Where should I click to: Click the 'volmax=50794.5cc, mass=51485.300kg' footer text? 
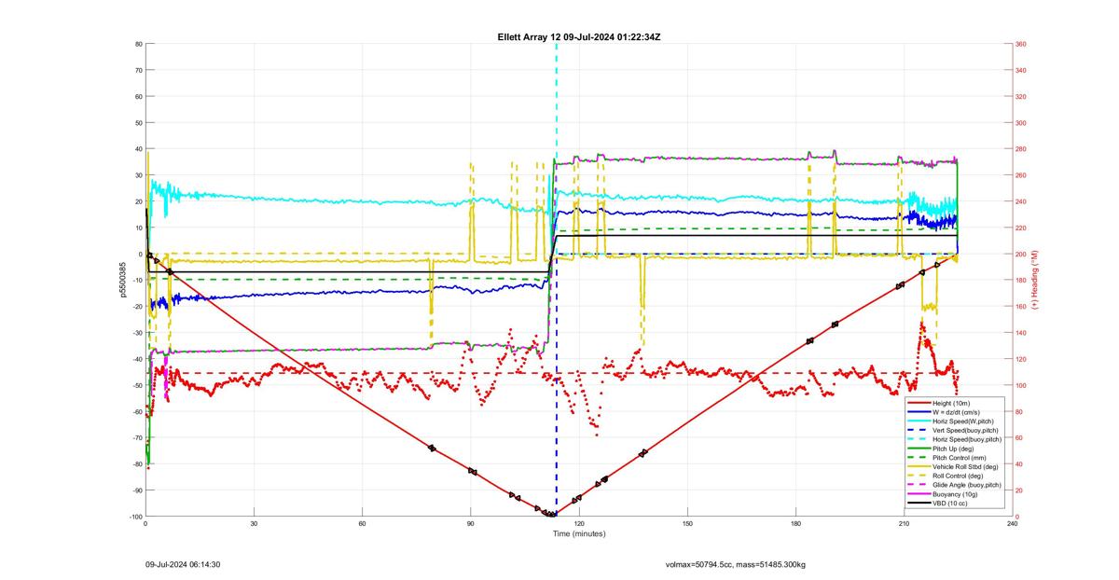coord(736,564)
